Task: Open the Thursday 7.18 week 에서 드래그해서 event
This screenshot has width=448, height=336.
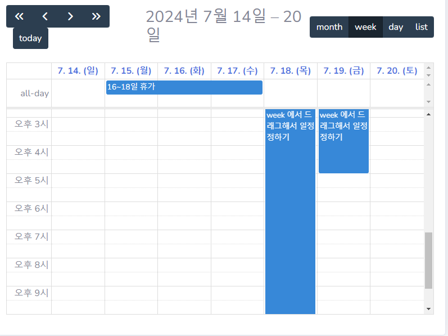Action: pyautogui.click(x=290, y=211)
